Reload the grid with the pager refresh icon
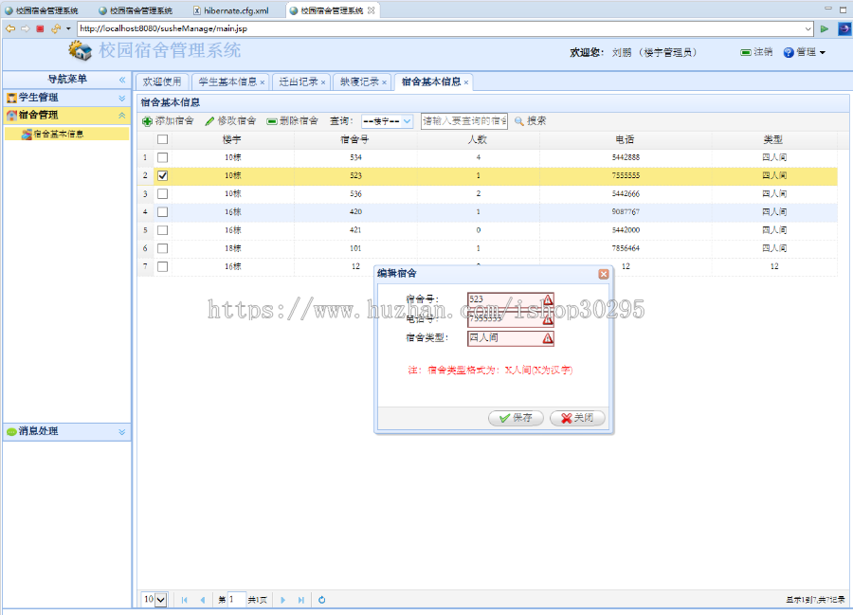The width and height of the screenshot is (853, 615). pyautogui.click(x=322, y=600)
